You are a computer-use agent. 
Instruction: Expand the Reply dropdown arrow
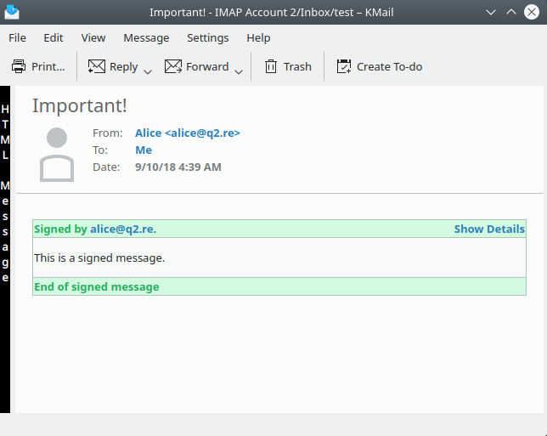click(x=148, y=71)
